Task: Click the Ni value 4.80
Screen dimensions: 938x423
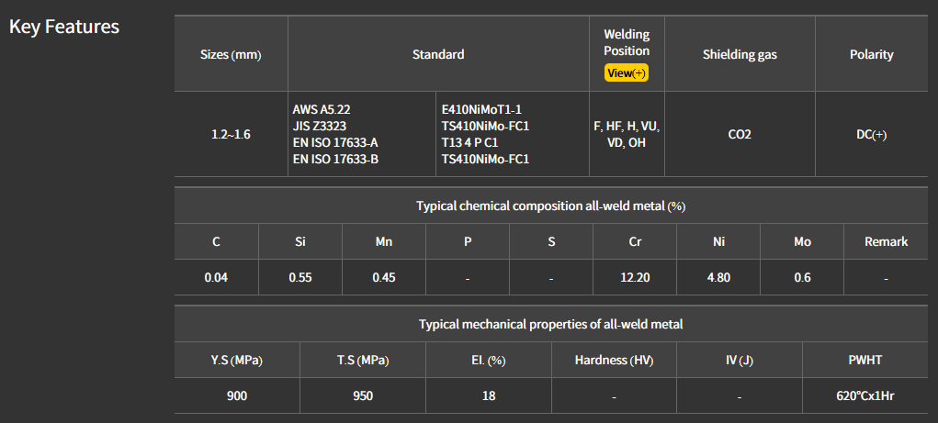Action: click(x=718, y=277)
